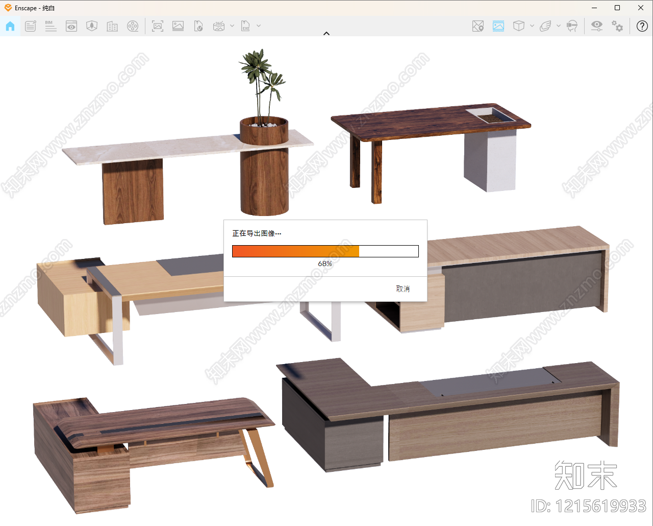Open the BIM information panel
The width and height of the screenshot is (653, 526).
pos(51,26)
